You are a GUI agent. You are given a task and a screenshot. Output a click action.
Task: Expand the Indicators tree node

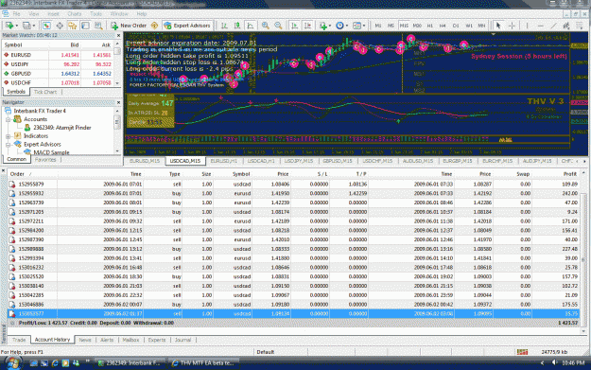pyautogui.click(x=8, y=135)
